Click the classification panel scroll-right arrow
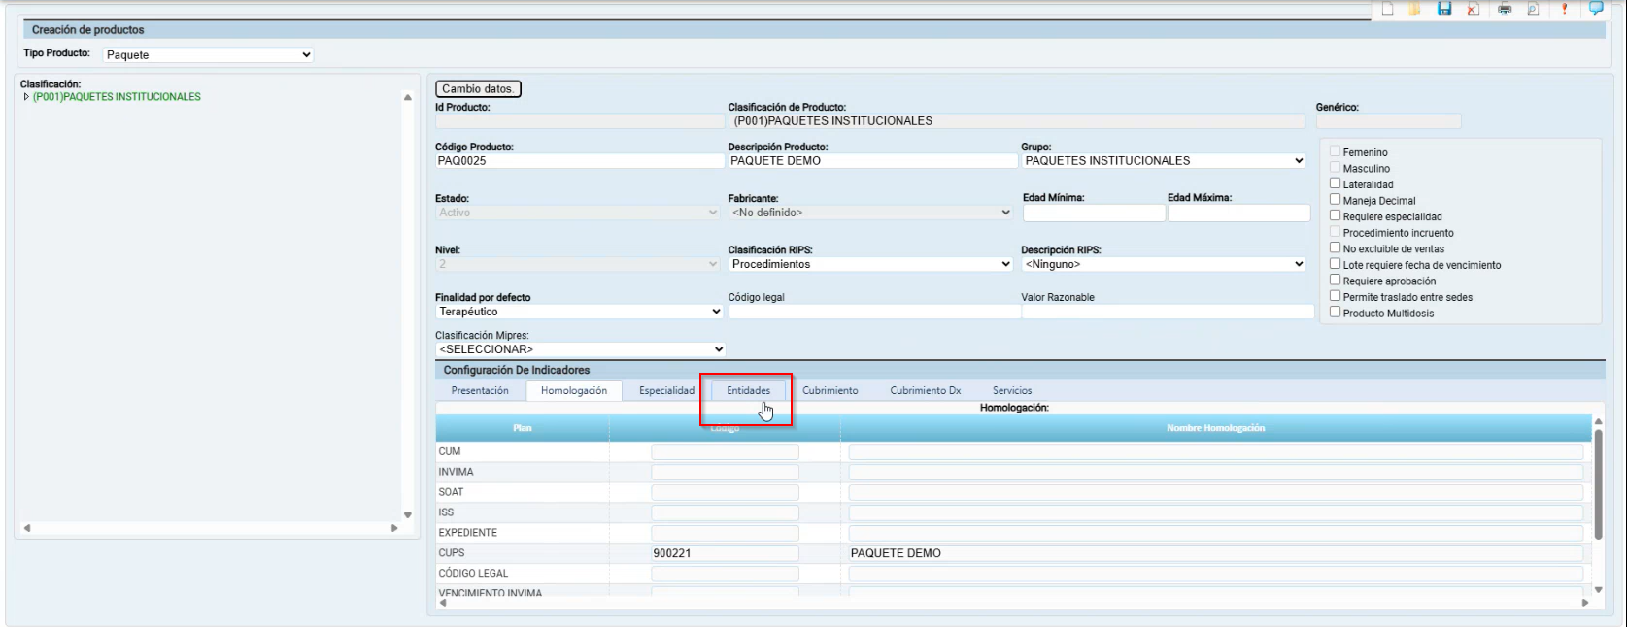The image size is (1627, 627). coord(394,528)
